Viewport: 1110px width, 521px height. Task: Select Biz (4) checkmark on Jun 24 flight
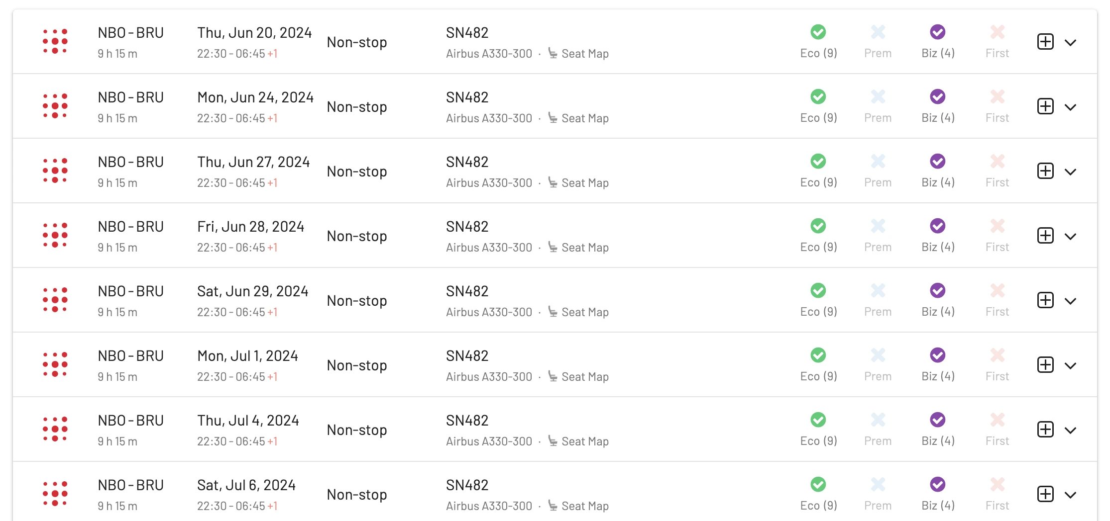point(938,96)
